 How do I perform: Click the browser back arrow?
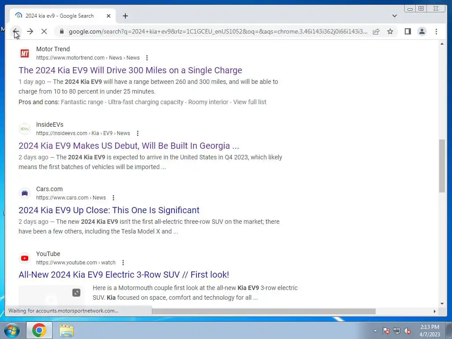[16, 31]
